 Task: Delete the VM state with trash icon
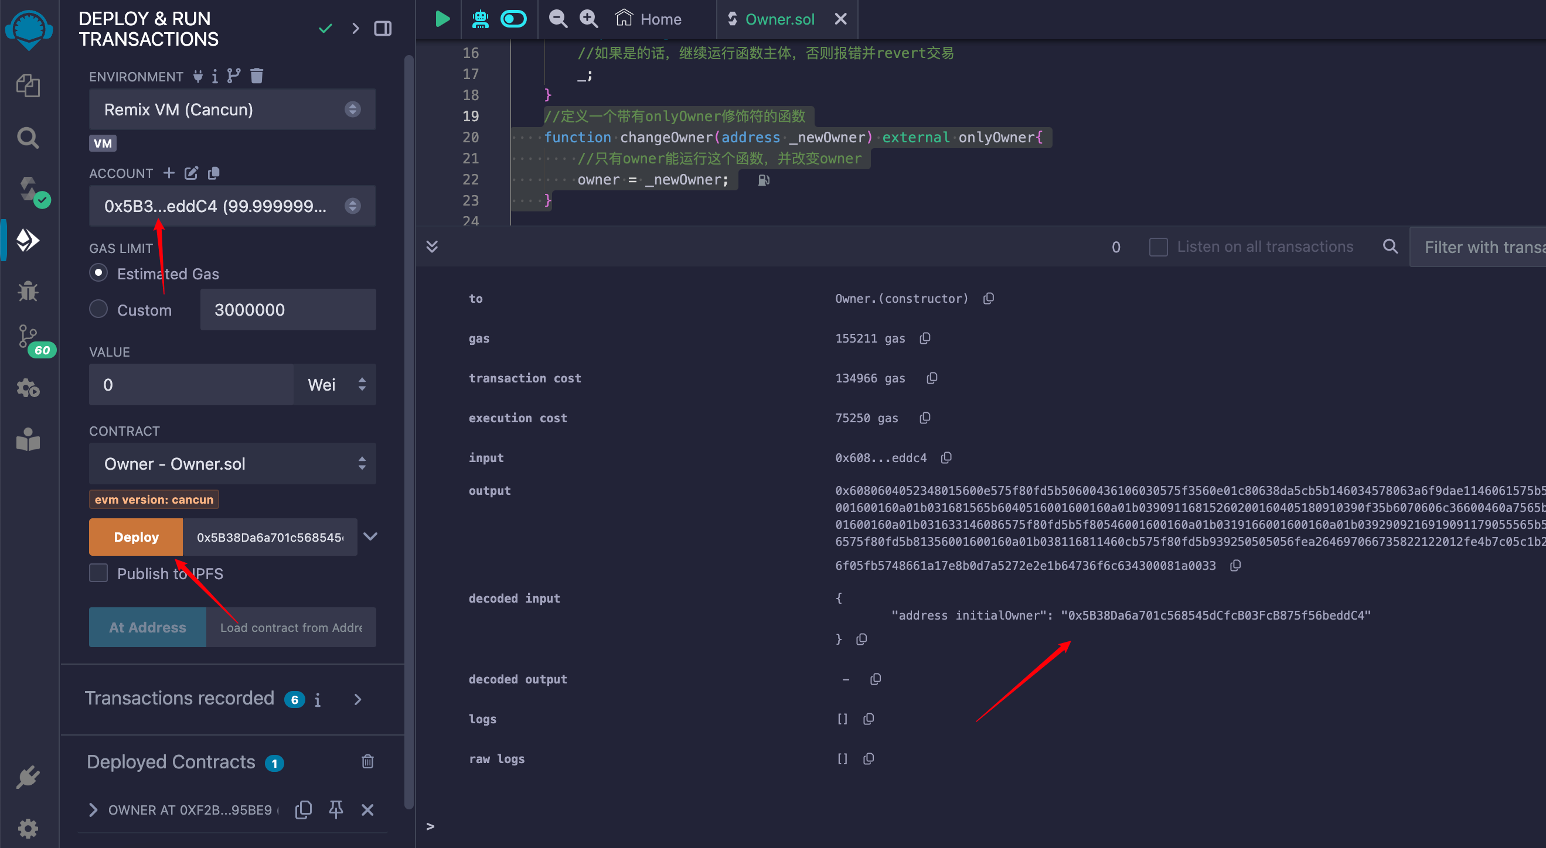(x=257, y=76)
